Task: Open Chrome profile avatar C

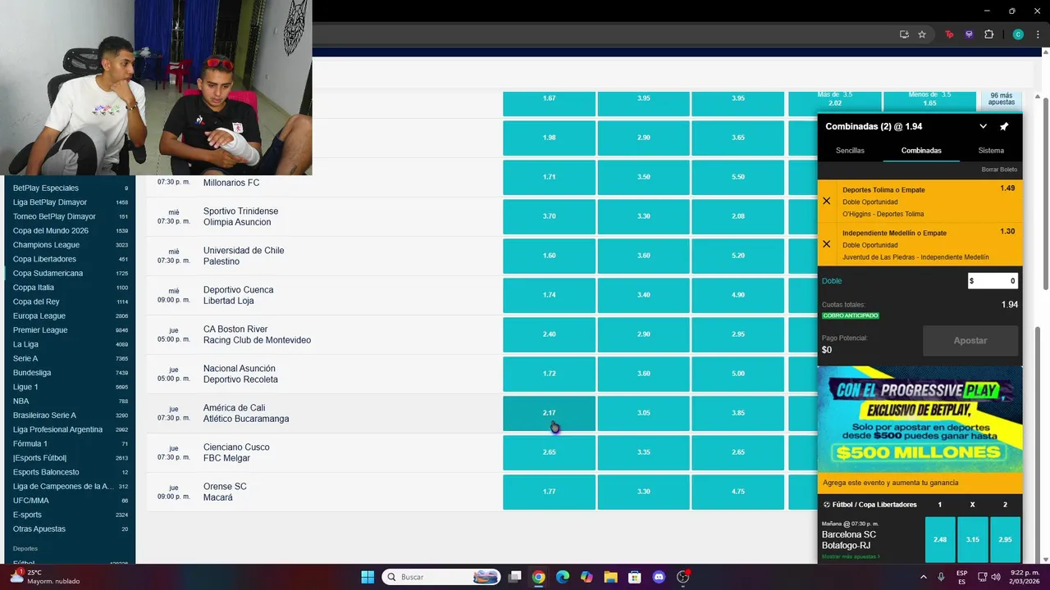Action: click(1018, 34)
